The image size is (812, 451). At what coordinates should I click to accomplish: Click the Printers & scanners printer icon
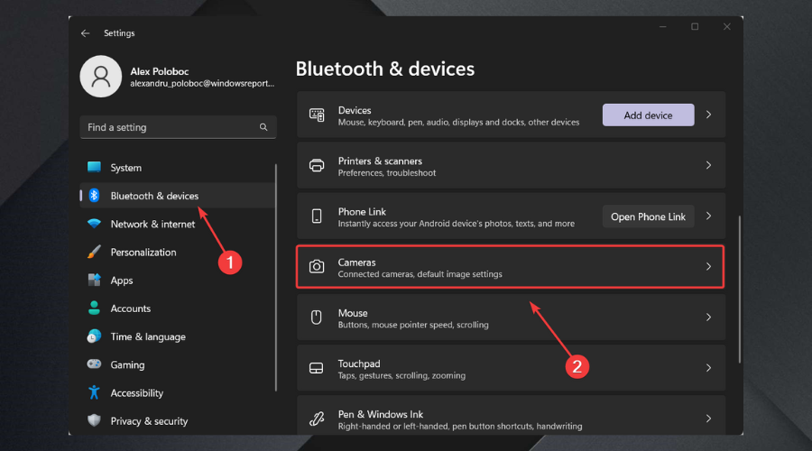(317, 166)
